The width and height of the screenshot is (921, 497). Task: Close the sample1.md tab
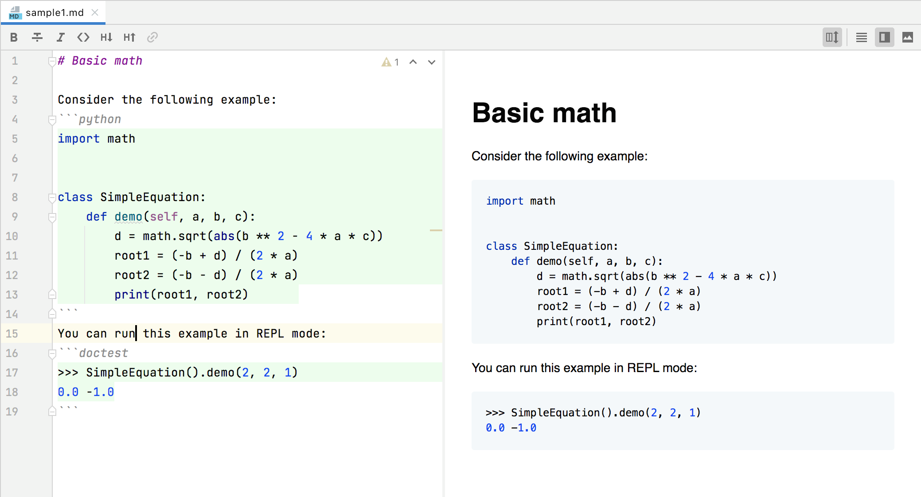(95, 12)
